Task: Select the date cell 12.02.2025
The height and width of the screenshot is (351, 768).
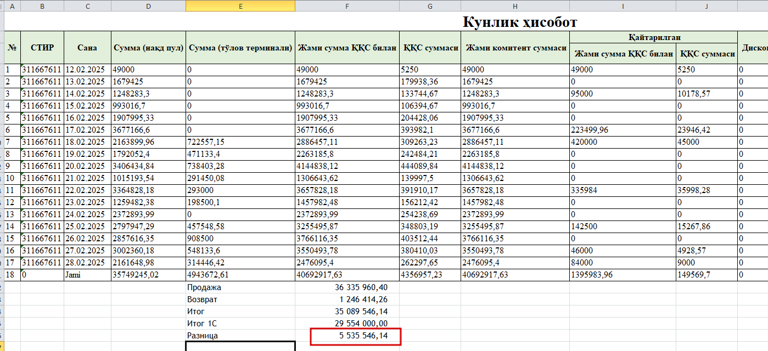Action: tap(87, 70)
